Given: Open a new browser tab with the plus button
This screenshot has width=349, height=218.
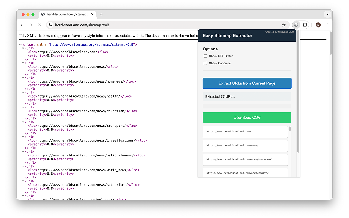Looking at the screenshot, I should pyautogui.click(x=101, y=14).
